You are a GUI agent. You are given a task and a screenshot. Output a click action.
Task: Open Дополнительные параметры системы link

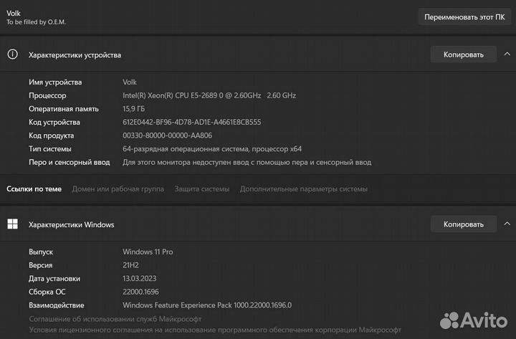(x=303, y=189)
